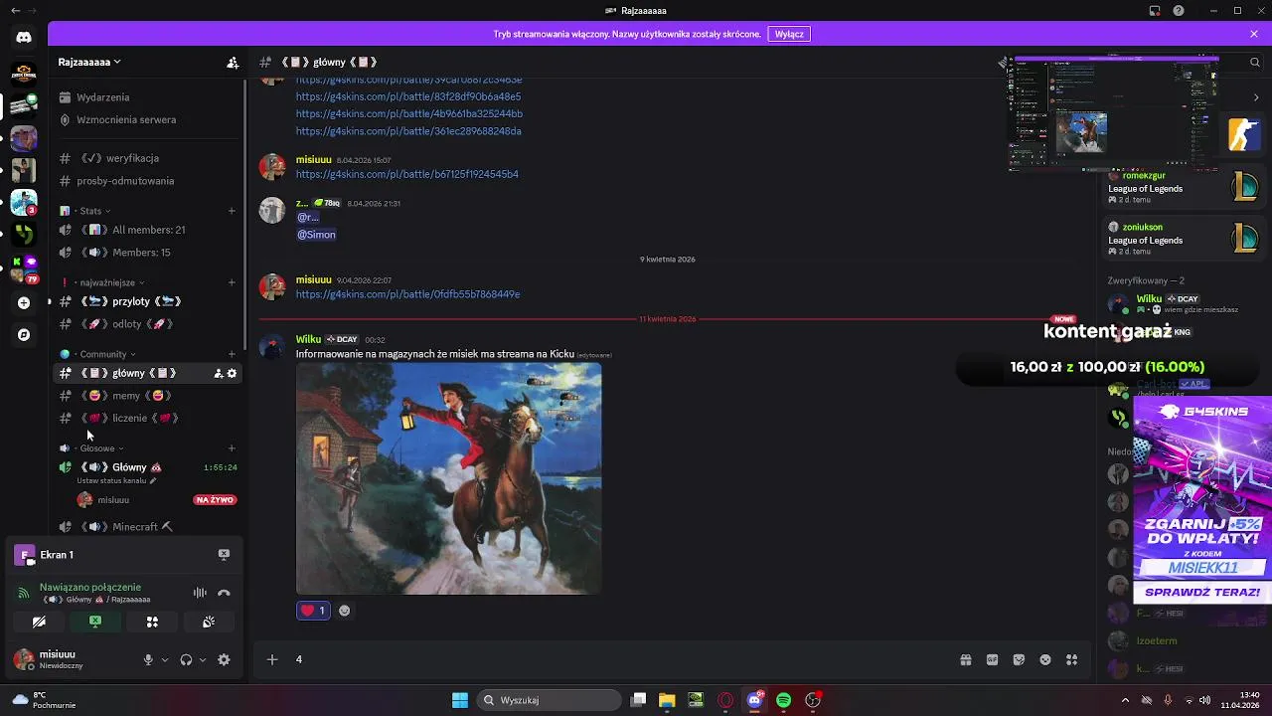Viewport: 1272px width, 716px height.
Task: Send a gift icon
Action: (965, 659)
